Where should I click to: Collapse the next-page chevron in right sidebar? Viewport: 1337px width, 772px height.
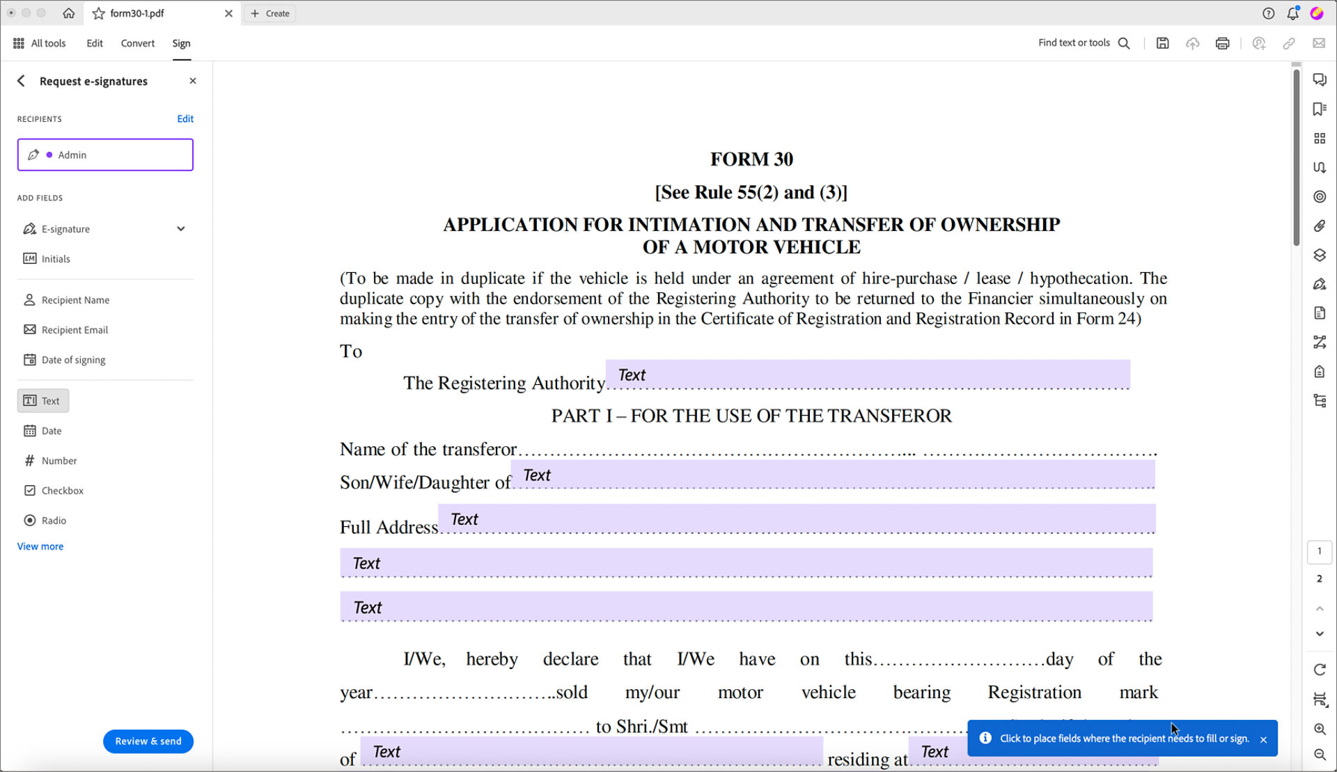pyautogui.click(x=1319, y=633)
